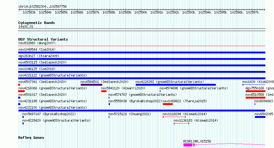Click the dgv755n166 variant label

coord(260,88)
